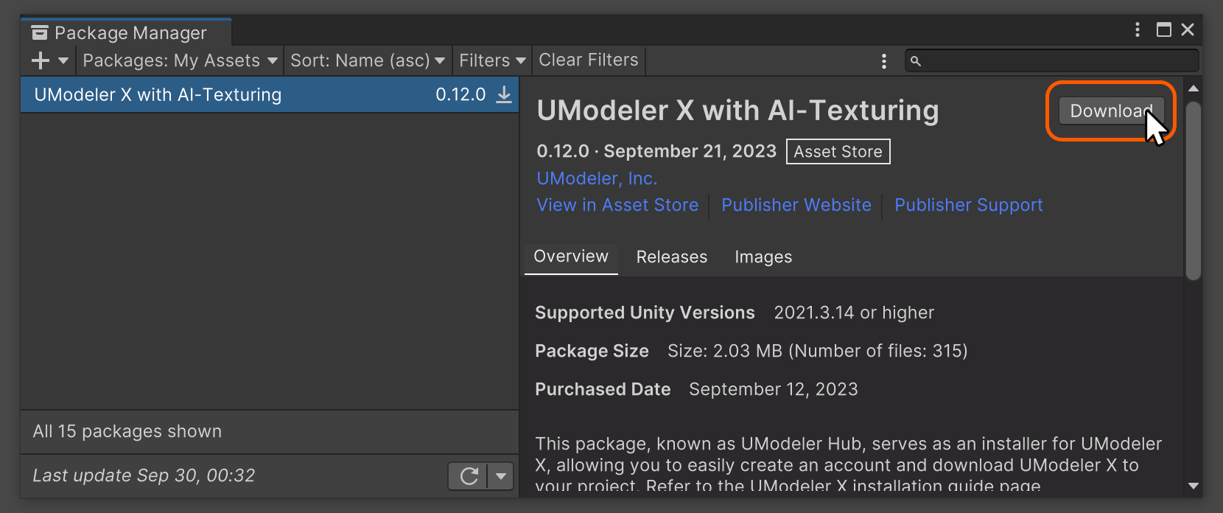Expand the refresh options dropdown arrow
The width and height of the screenshot is (1223, 513).
tap(501, 476)
